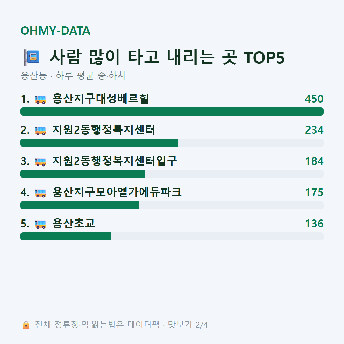
Task: Click the progress bar under 용산초교
Action: (172, 236)
